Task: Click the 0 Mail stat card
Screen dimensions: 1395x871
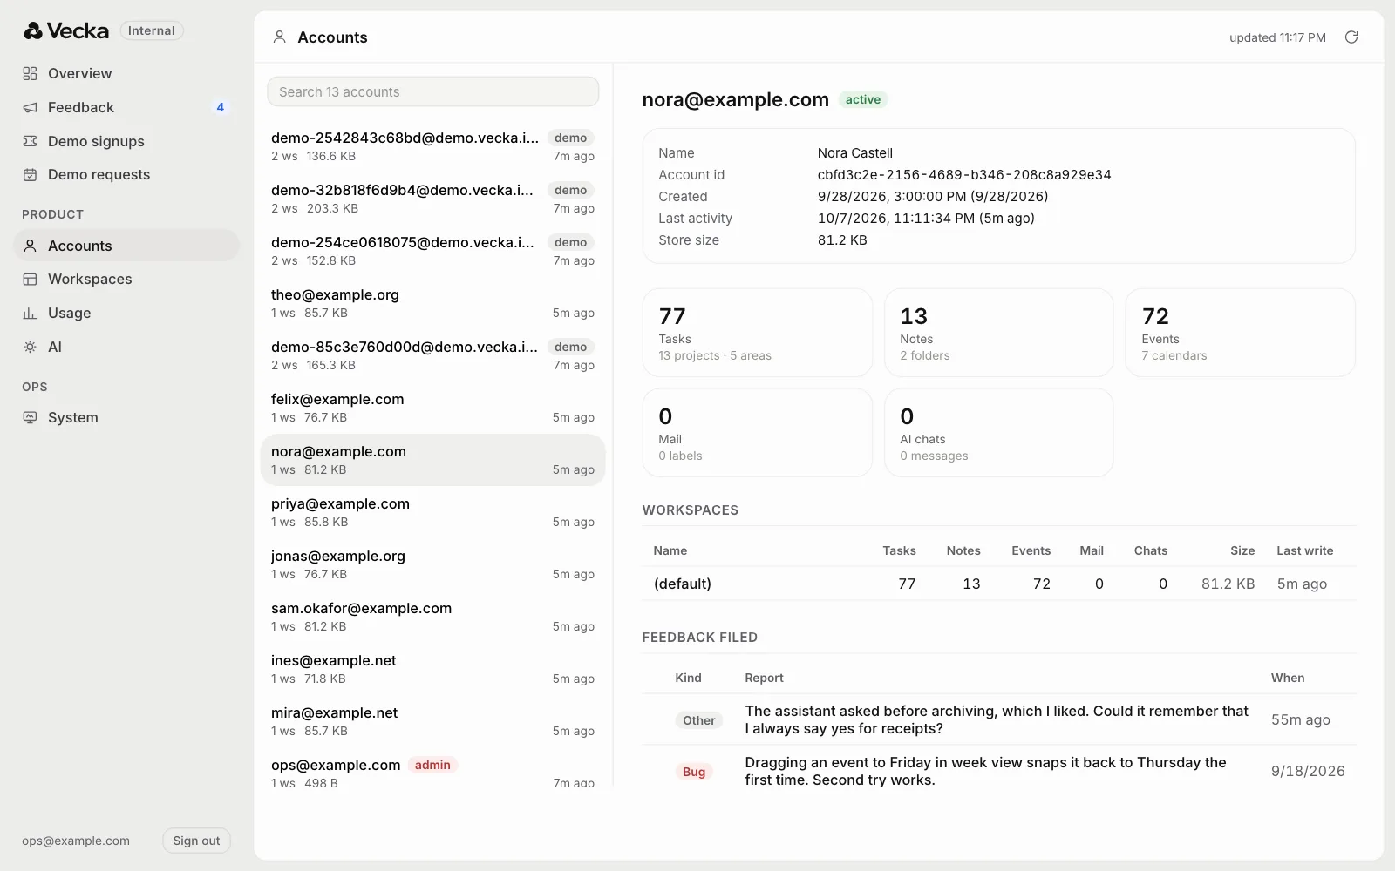Action: (x=757, y=433)
